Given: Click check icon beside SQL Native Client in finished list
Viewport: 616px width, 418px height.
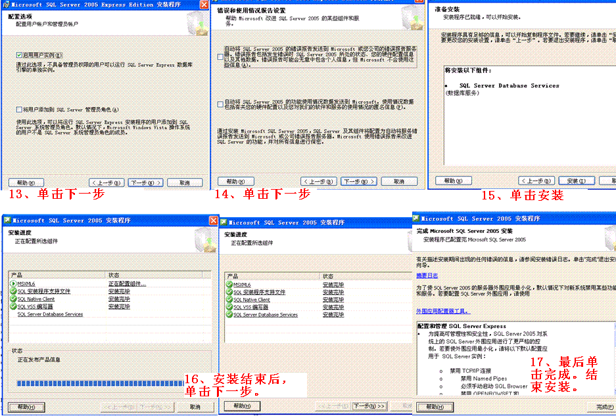Looking at the screenshot, I should [229, 300].
